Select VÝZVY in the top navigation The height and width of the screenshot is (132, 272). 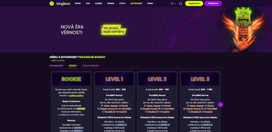tap(122, 3)
